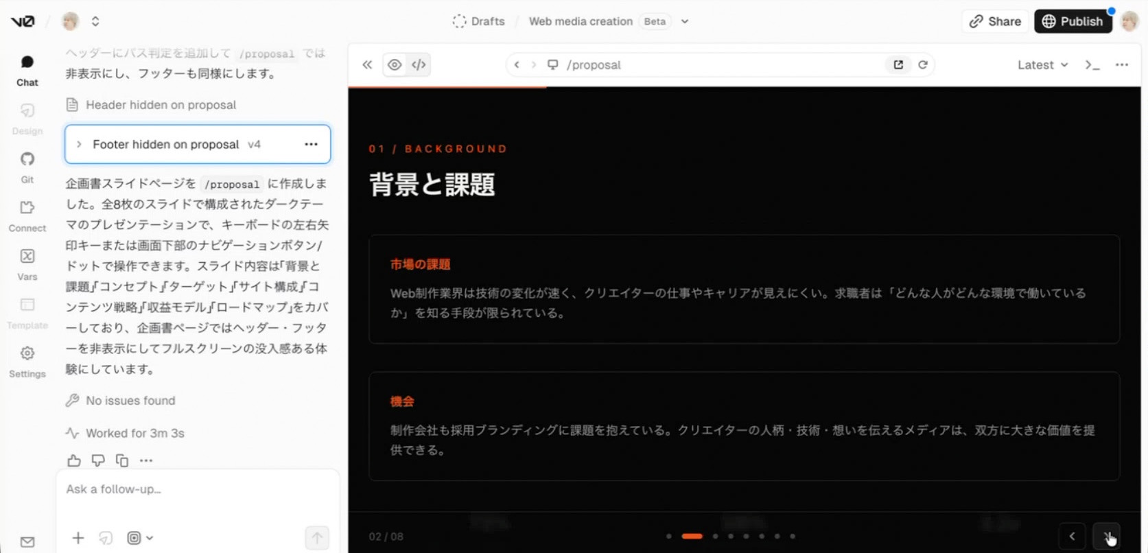Click the Publish button
The width and height of the screenshot is (1148, 553).
1073,21
